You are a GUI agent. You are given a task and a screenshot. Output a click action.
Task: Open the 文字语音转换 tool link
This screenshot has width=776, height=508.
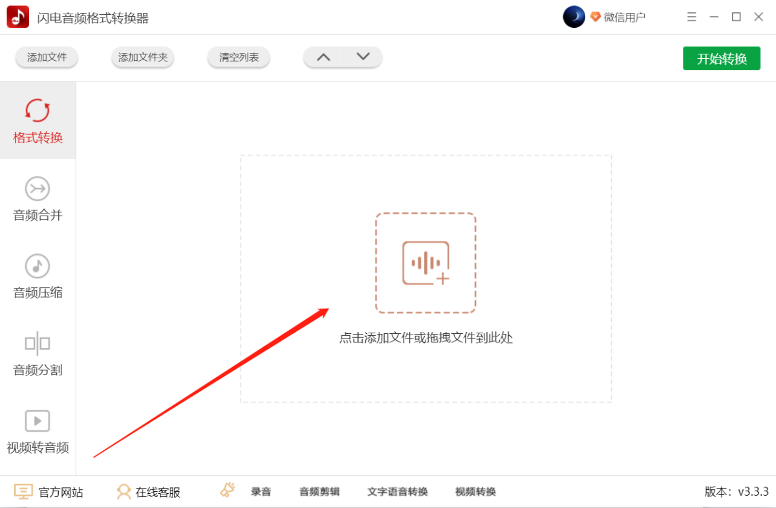pos(398,492)
